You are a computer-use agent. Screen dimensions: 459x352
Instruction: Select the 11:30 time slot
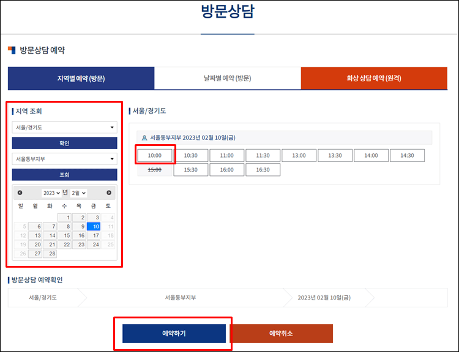point(263,156)
